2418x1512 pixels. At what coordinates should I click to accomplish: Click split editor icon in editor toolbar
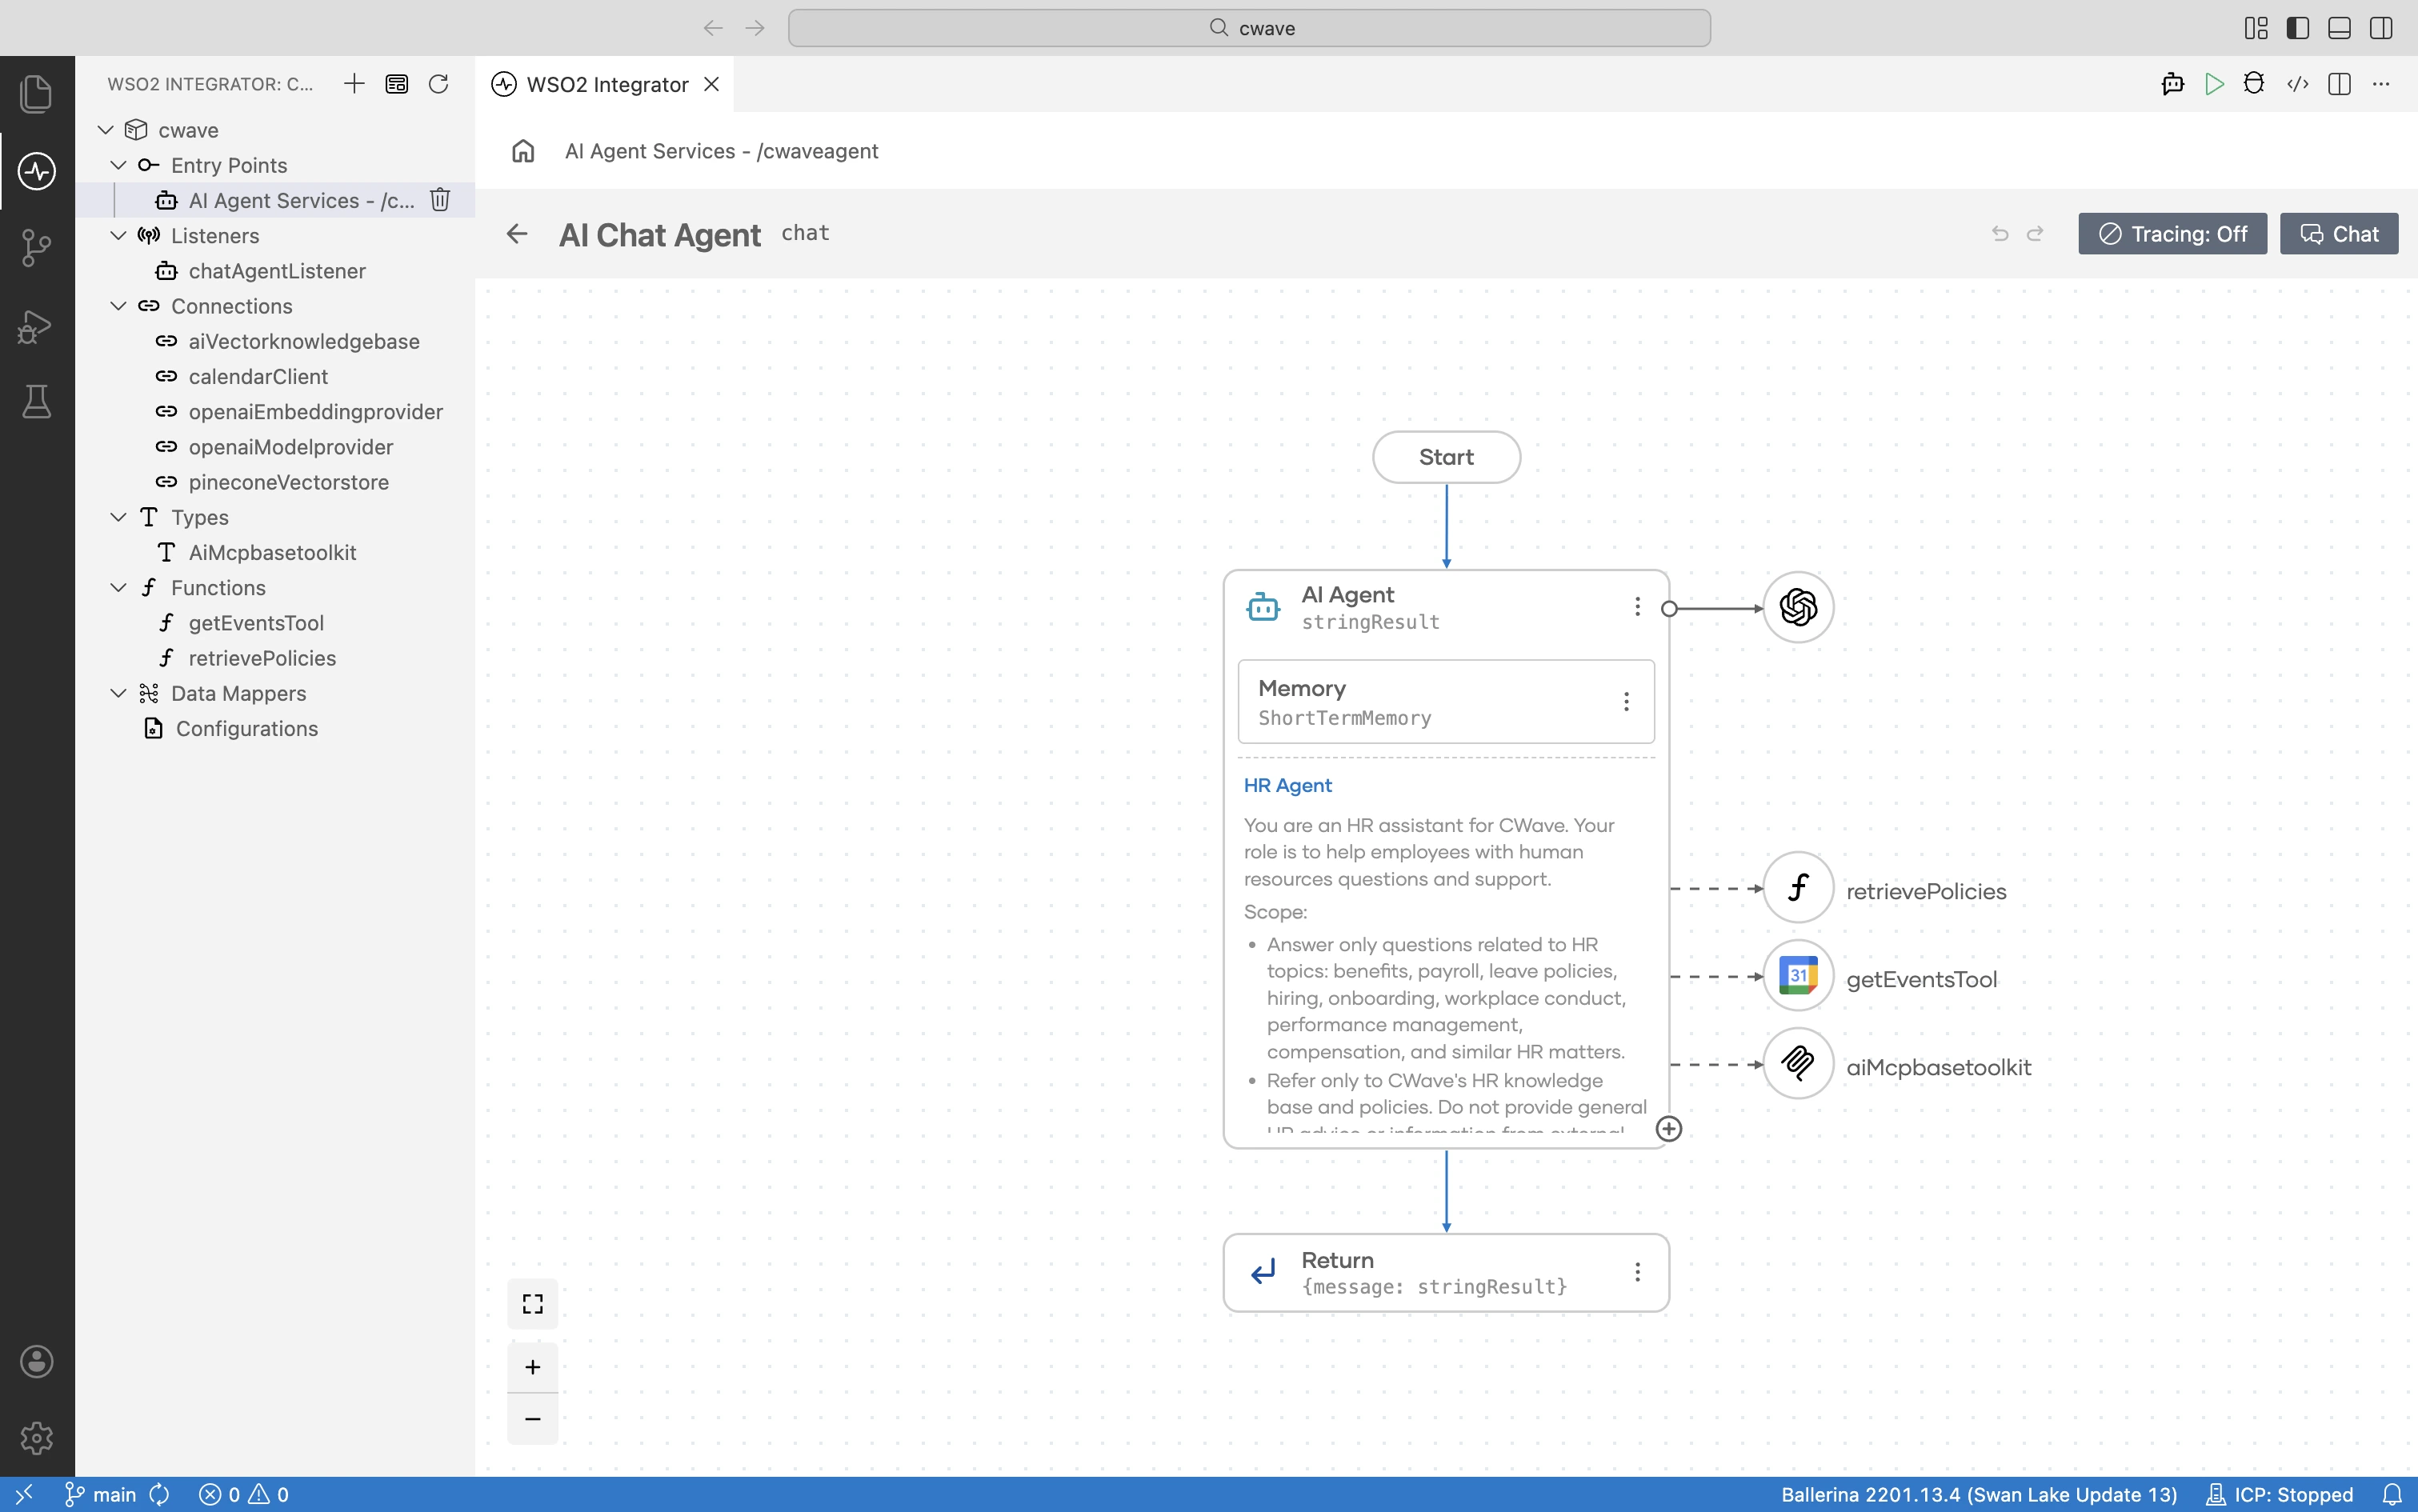click(x=2339, y=84)
